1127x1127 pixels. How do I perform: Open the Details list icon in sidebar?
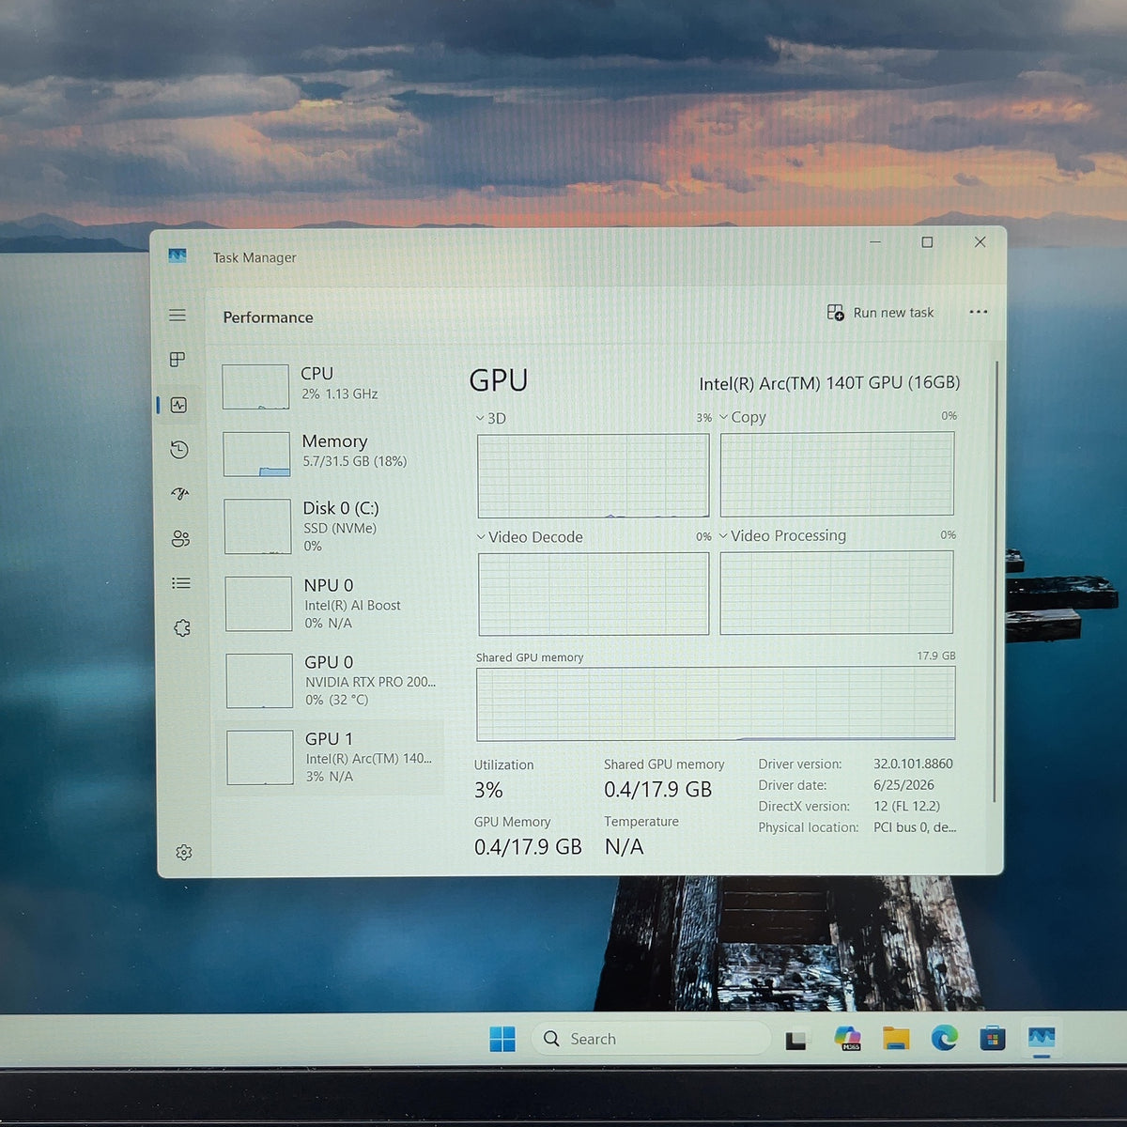(181, 583)
